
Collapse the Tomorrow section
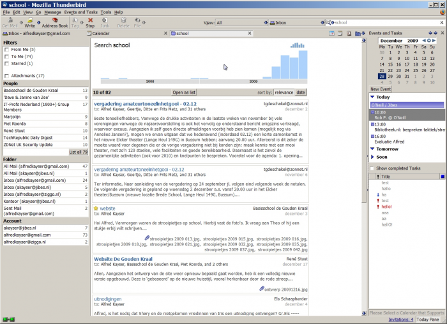click(372, 149)
